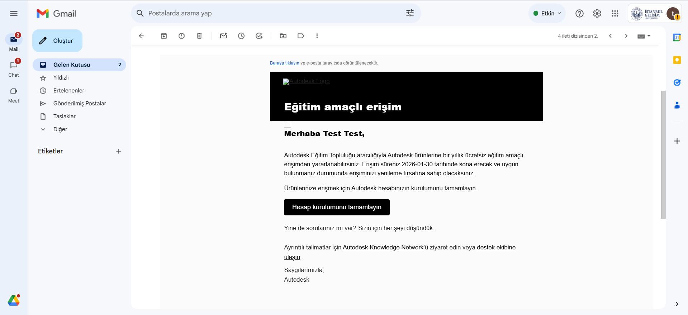
Task: Open Gönderilmiş Postalar folder
Action: pos(79,104)
